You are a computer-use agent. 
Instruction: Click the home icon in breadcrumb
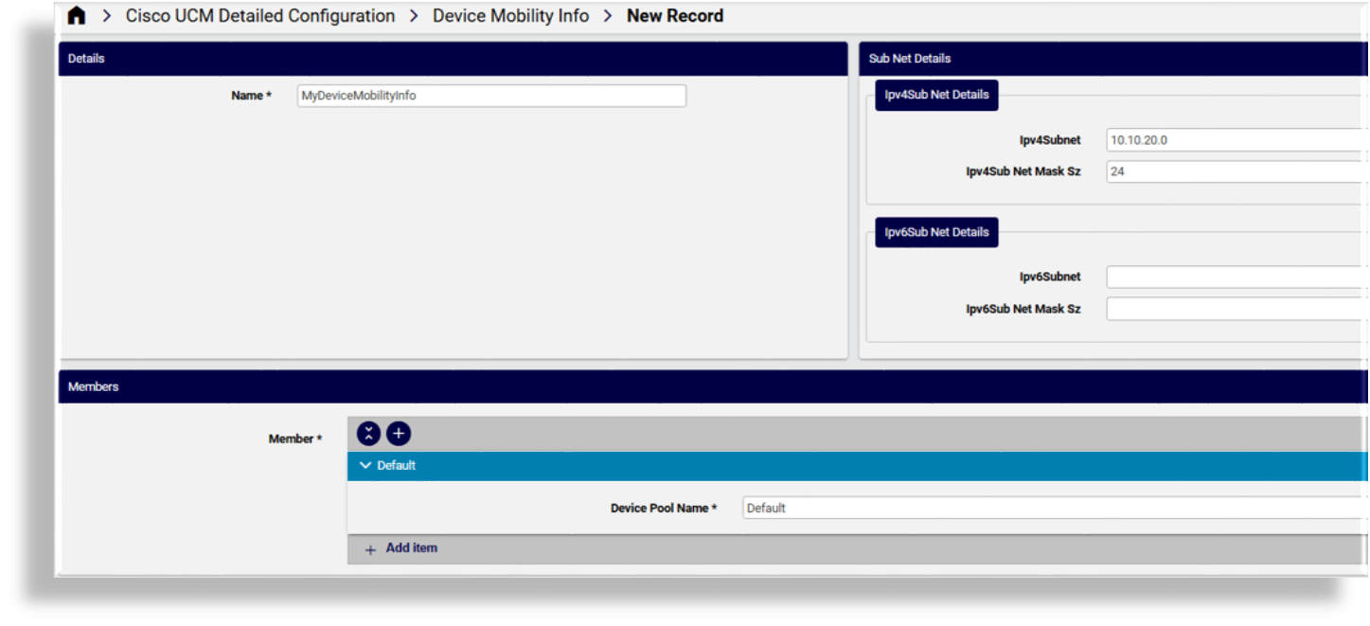76,15
